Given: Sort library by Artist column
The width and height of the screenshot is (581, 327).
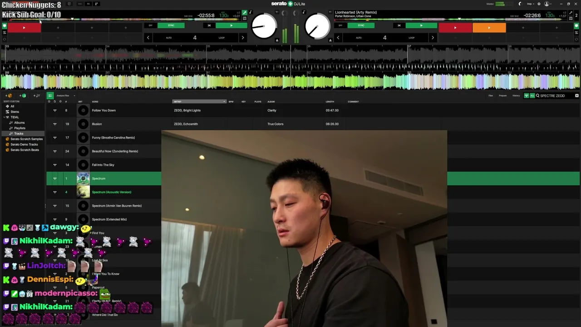Looking at the screenshot, I should click(199, 102).
